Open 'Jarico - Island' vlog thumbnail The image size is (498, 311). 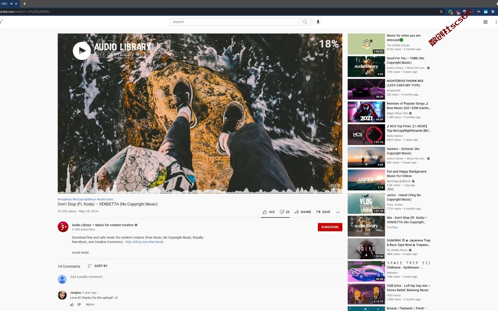click(366, 203)
